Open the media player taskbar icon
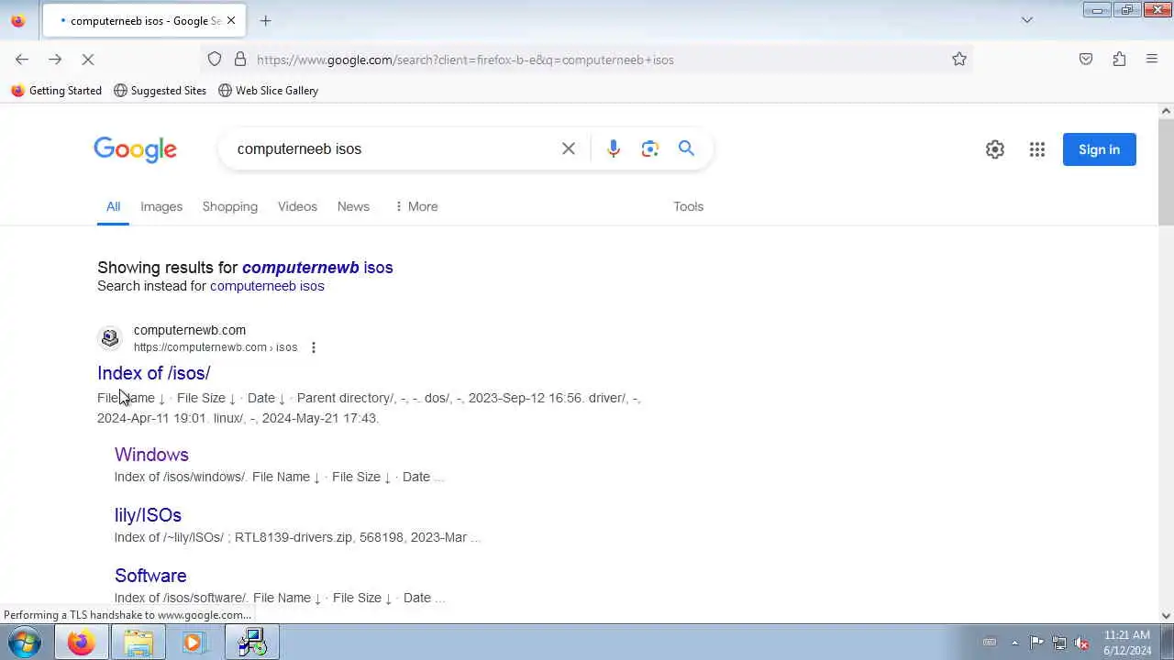 click(x=194, y=643)
